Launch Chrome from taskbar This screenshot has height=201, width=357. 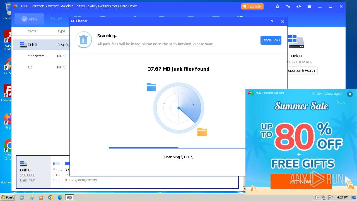coord(50,197)
